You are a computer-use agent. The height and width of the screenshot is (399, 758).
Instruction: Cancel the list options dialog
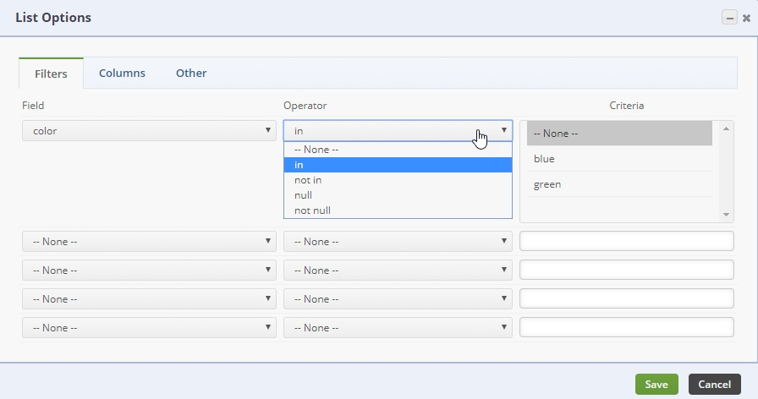pos(714,385)
